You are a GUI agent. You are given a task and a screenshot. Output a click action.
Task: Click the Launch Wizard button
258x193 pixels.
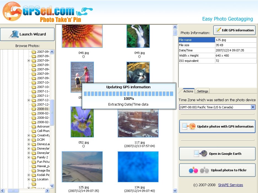click(27, 34)
